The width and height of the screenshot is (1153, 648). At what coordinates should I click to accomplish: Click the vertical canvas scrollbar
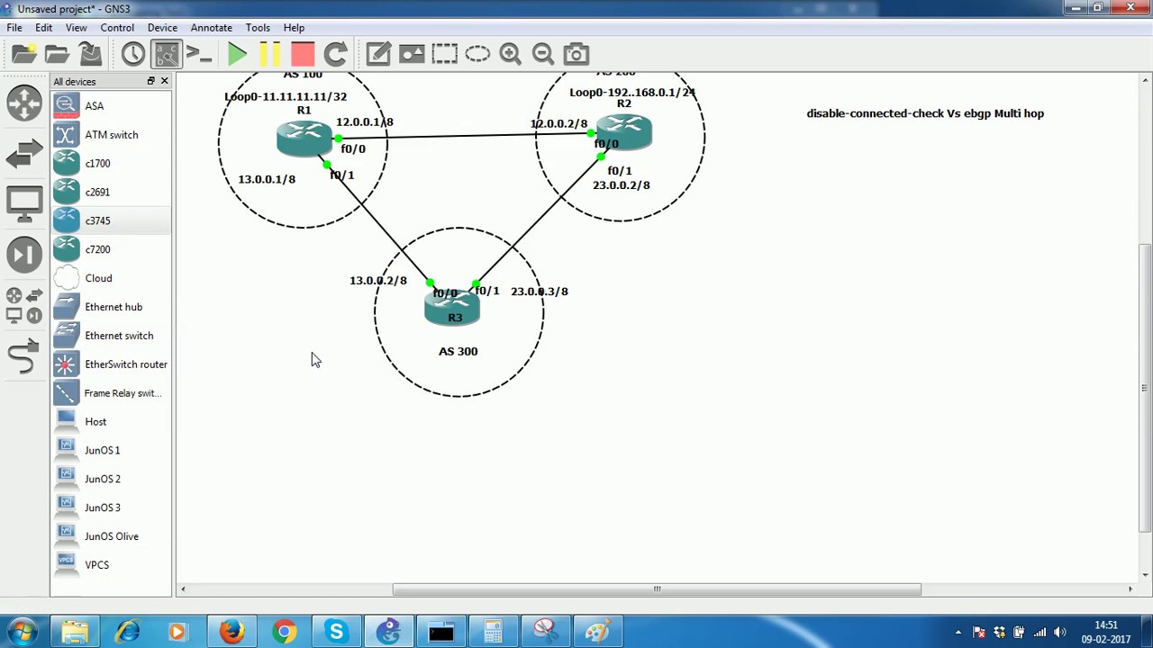pos(1145,389)
